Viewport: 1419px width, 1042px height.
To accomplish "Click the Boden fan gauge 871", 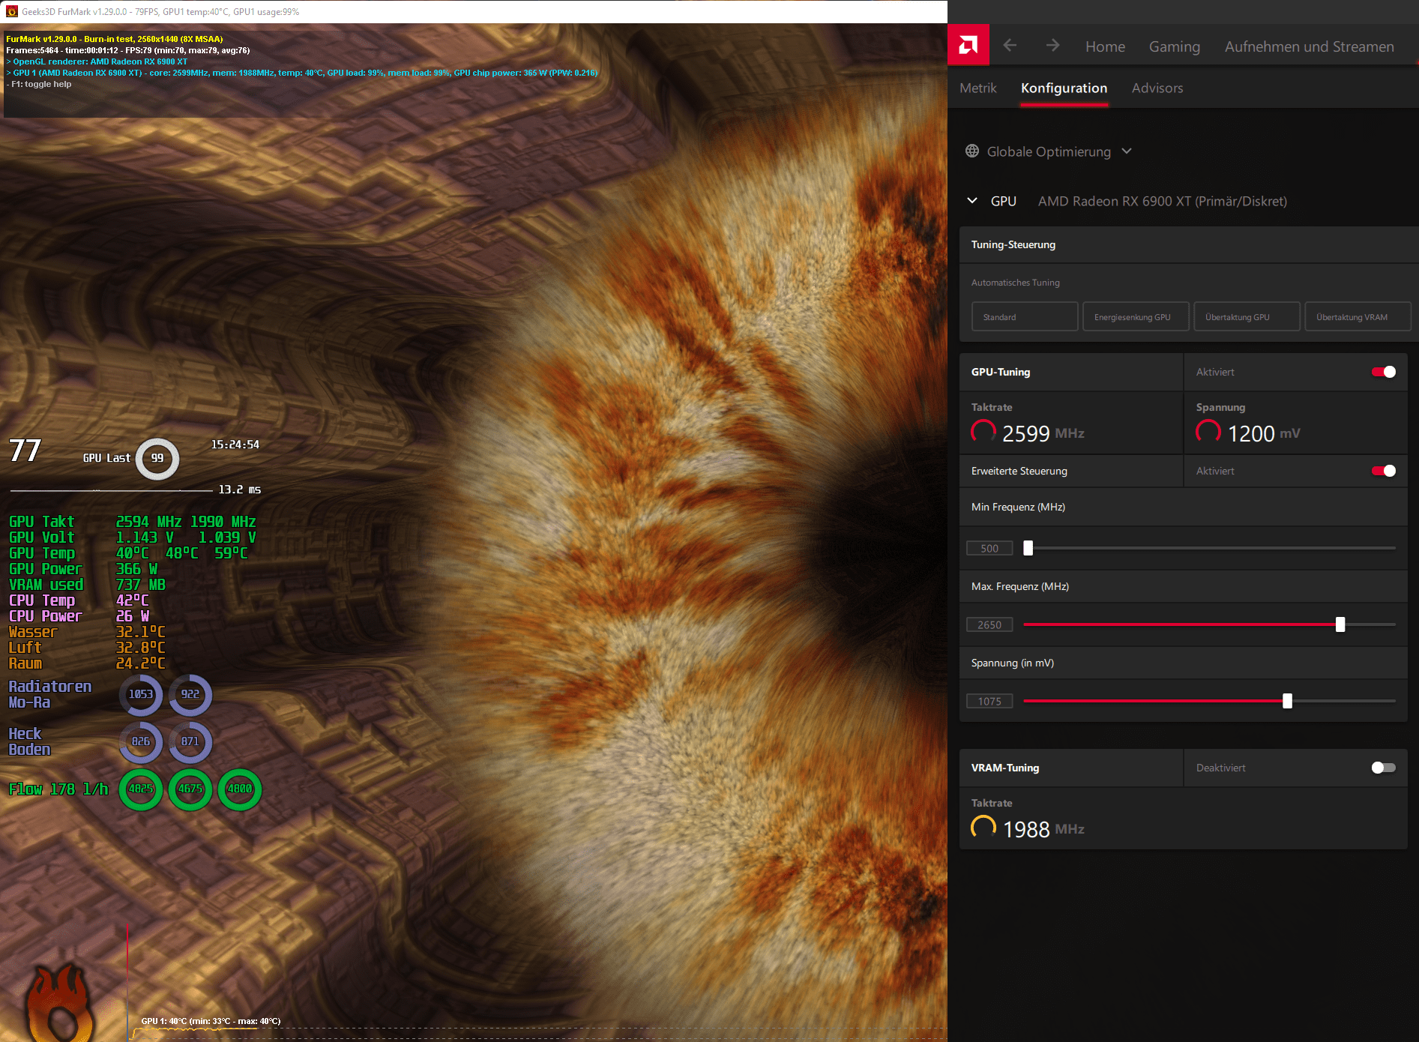I will coord(190,741).
